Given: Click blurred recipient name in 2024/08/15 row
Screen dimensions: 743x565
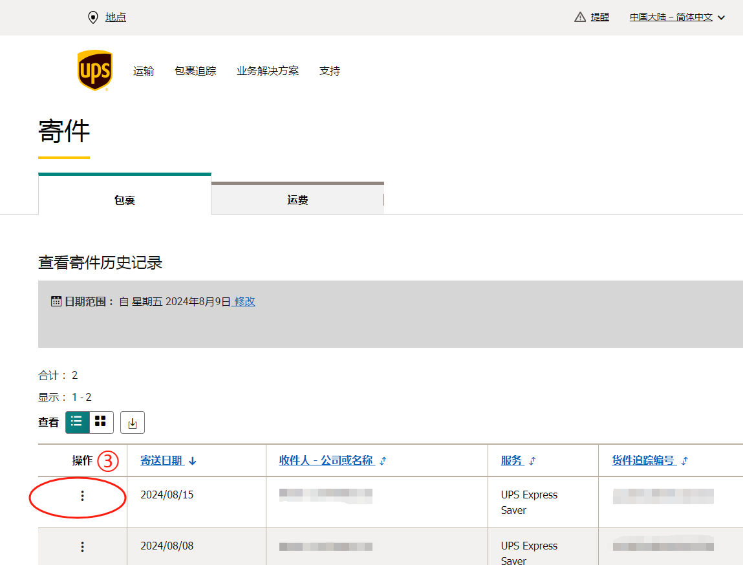Looking at the screenshot, I should (326, 496).
